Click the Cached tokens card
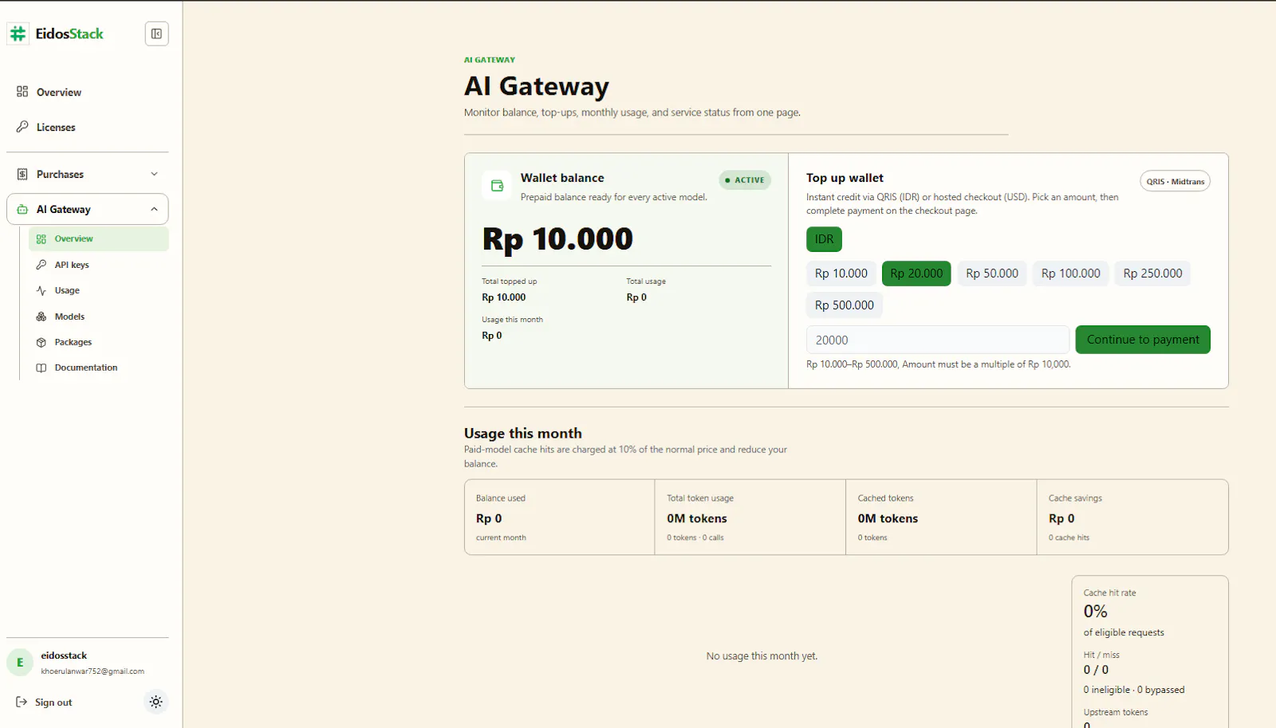1276x728 pixels. tap(941, 517)
